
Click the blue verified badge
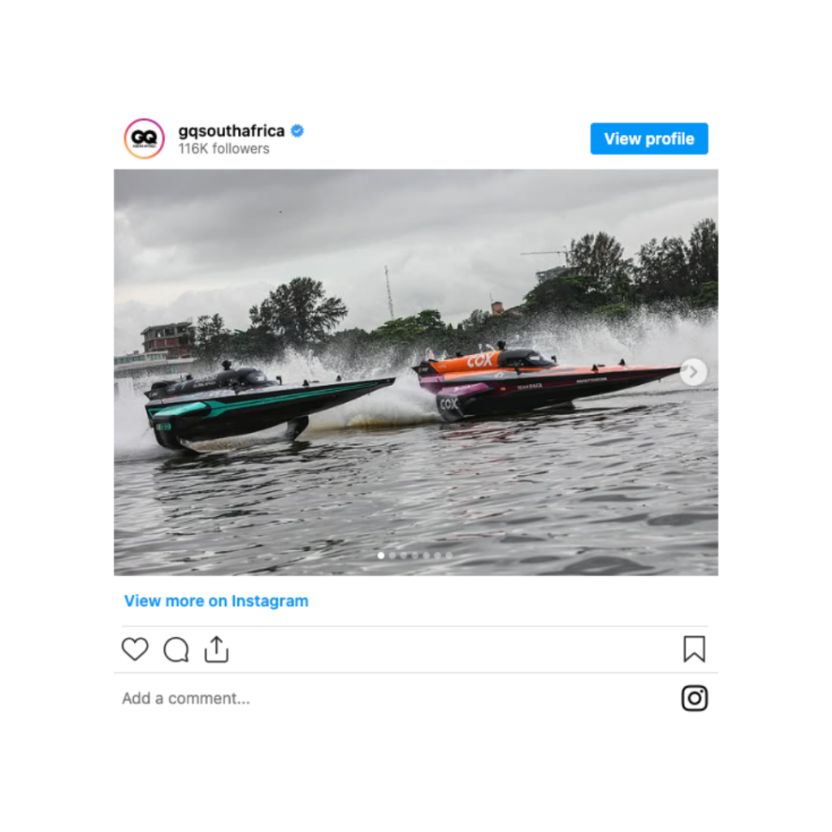click(x=297, y=131)
